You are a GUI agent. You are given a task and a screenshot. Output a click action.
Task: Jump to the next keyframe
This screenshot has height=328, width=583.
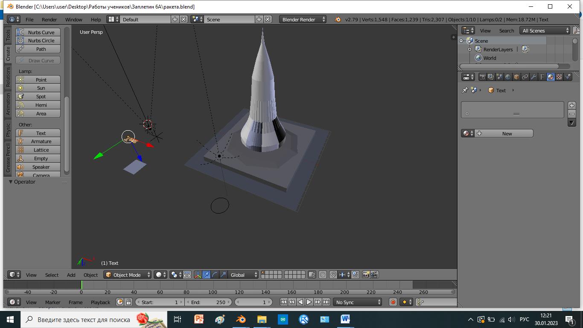click(x=318, y=302)
